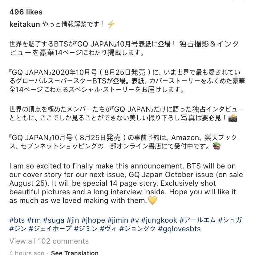Tap the #ジョングク hashtag

pos(138,229)
